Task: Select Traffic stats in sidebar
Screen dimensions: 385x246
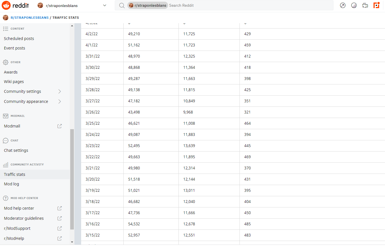Action: click(35, 174)
